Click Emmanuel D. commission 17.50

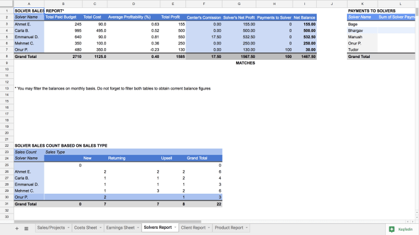pos(204,37)
